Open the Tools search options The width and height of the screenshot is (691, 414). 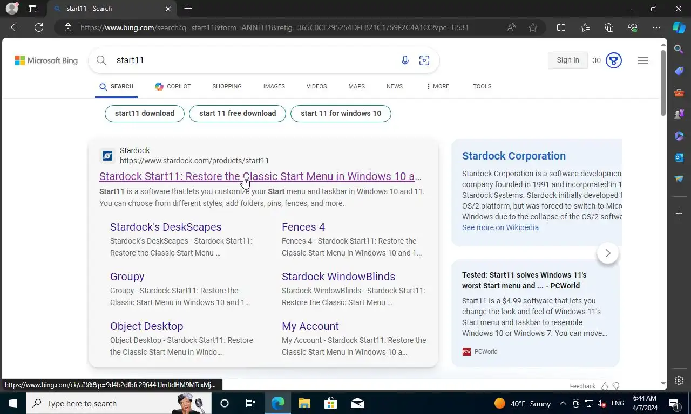pyautogui.click(x=482, y=86)
